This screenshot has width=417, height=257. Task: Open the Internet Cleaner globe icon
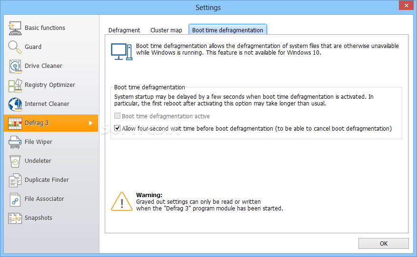15,104
